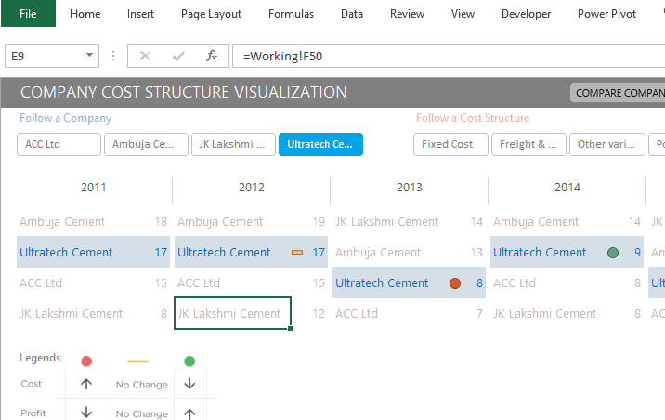
Task: Click Ultratech Cement in the 2014 column
Action: point(540,252)
